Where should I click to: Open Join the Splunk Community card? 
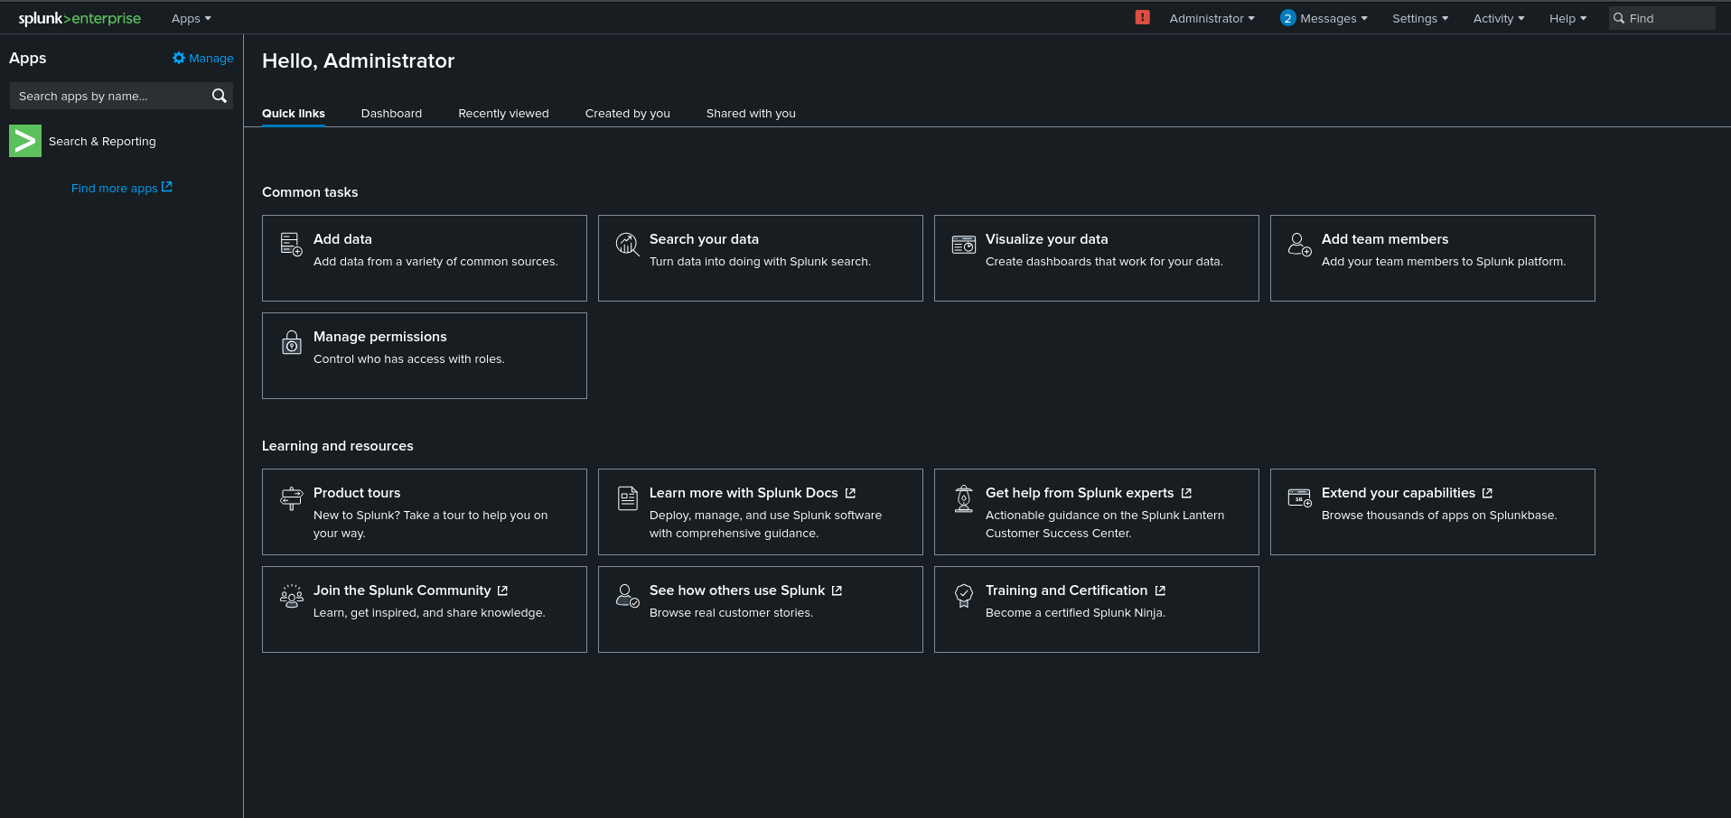425,609
